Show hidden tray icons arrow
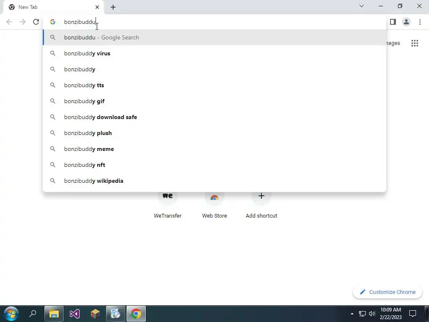The image size is (429, 322). tap(352, 314)
